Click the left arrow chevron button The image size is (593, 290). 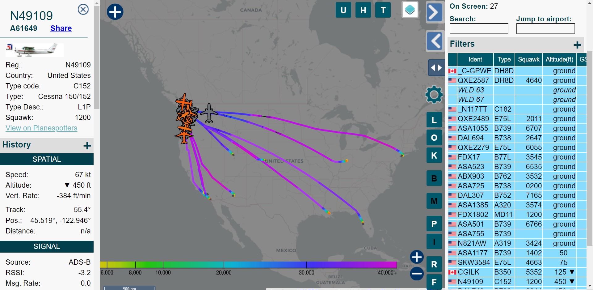(435, 41)
